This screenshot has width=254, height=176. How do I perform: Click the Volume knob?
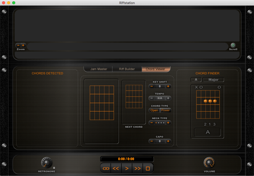(x=209, y=163)
